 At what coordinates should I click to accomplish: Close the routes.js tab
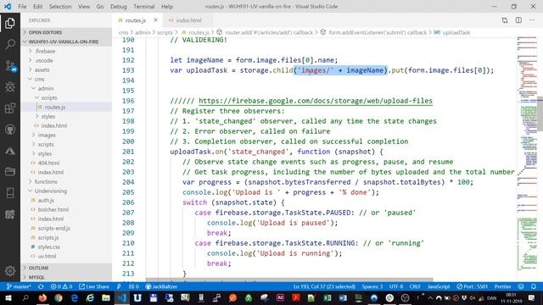click(x=155, y=20)
